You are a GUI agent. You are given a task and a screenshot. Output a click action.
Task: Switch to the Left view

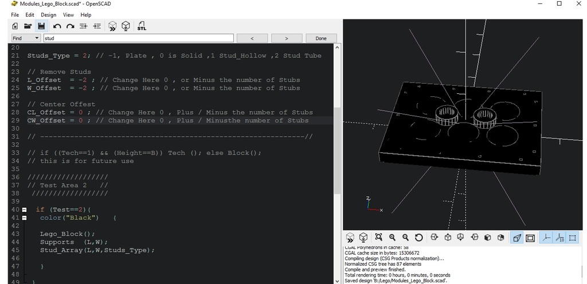click(474, 237)
